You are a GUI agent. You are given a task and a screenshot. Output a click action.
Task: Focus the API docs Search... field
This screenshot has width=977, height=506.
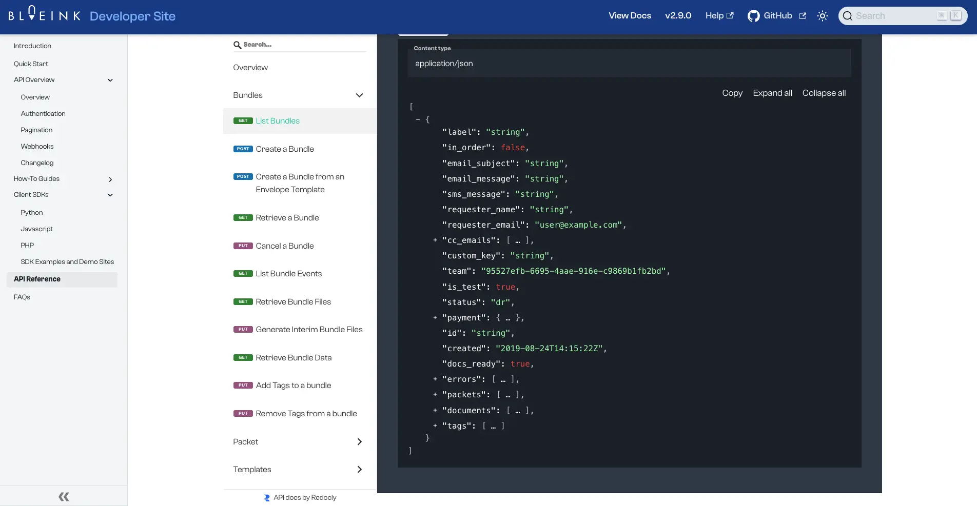pyautogui.click(x=300, y=45)
